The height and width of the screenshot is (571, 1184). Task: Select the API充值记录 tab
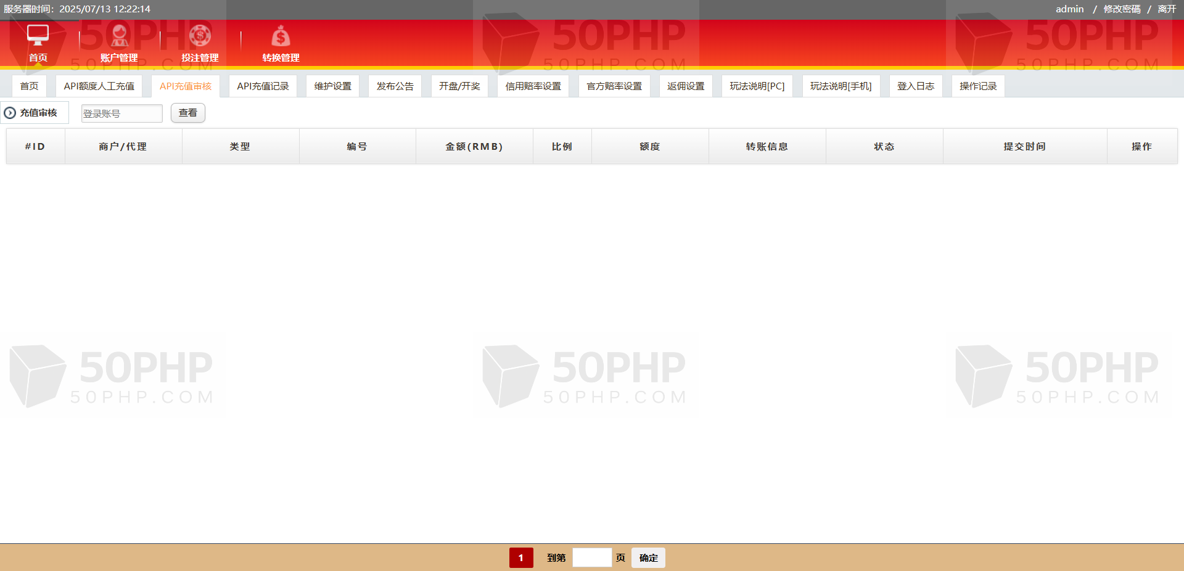point(263,86)
